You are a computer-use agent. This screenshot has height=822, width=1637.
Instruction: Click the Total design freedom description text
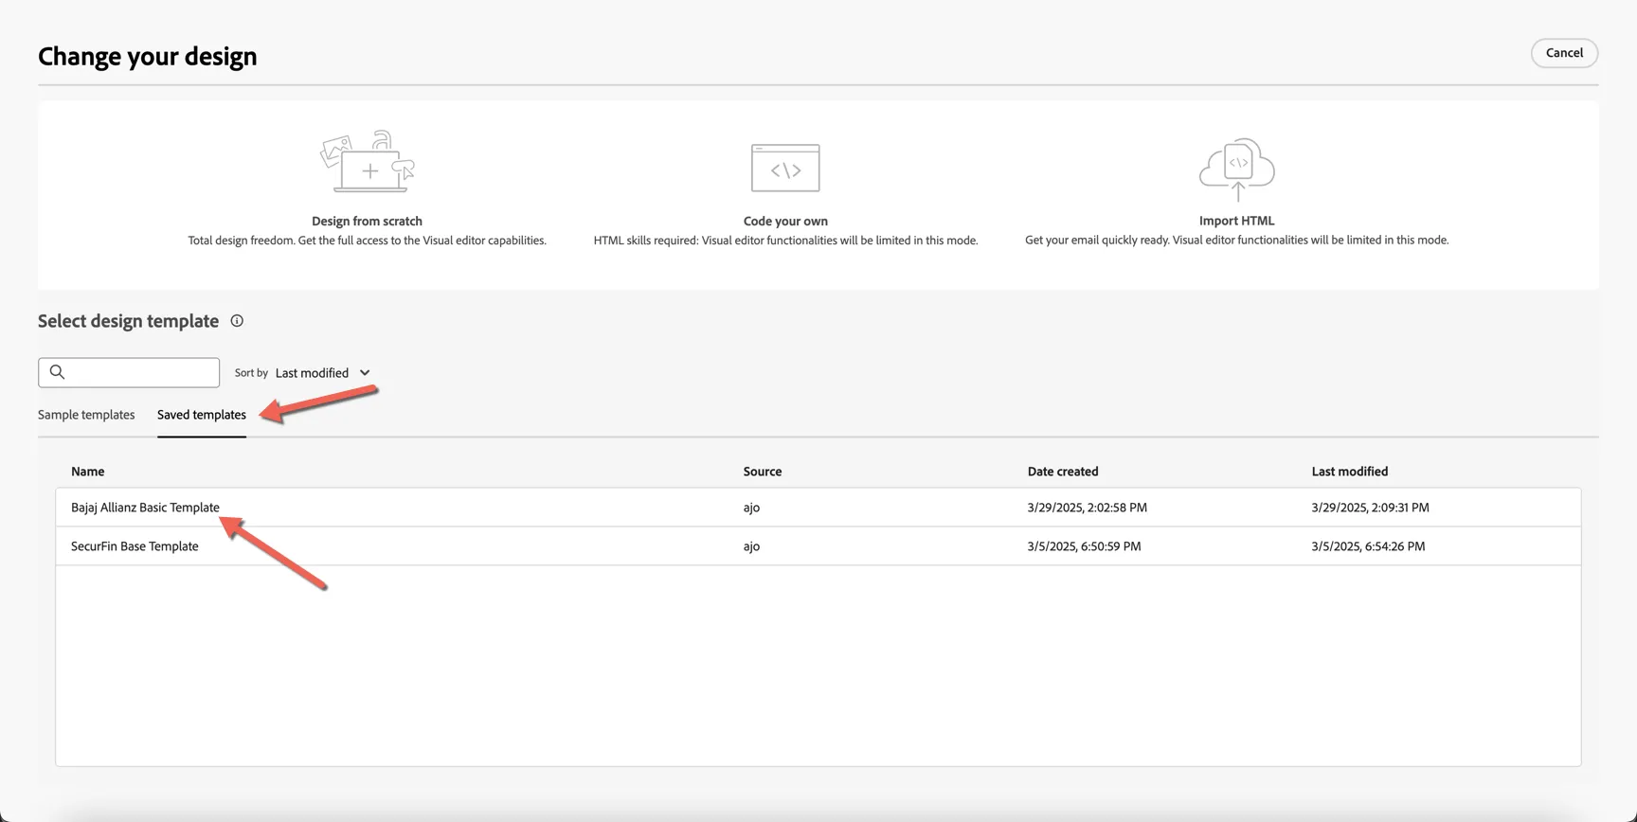click(367, 241)
